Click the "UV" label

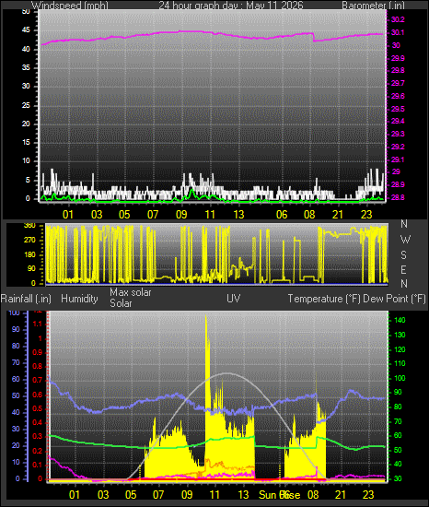coord(234,298)
